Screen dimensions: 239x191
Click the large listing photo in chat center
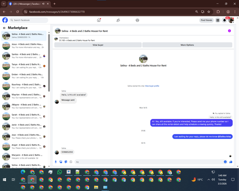(143, 59)
